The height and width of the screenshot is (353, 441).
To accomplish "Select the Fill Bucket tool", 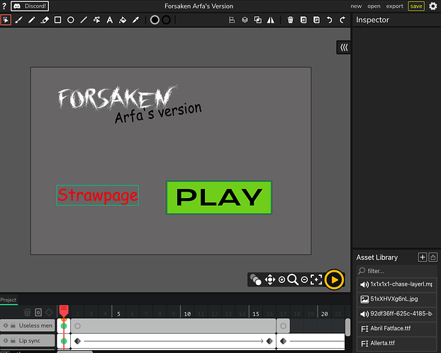I will [x=122, y=20].
